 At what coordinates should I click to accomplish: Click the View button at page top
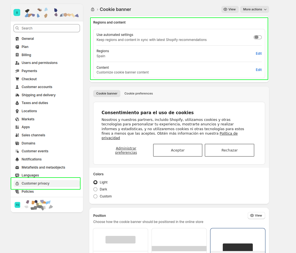[230, 10]
